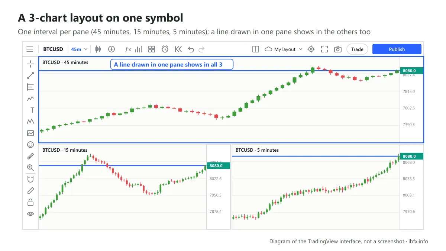Select the Text annotation tool
The width and height of the screenshot is (446, 251).
(32, 110)
